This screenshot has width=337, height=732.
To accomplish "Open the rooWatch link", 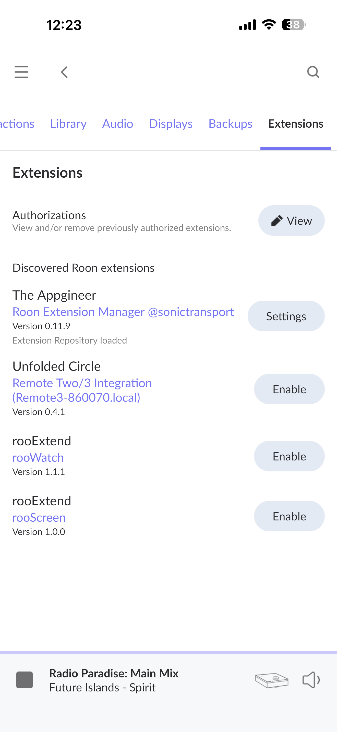I will (38, 457).
